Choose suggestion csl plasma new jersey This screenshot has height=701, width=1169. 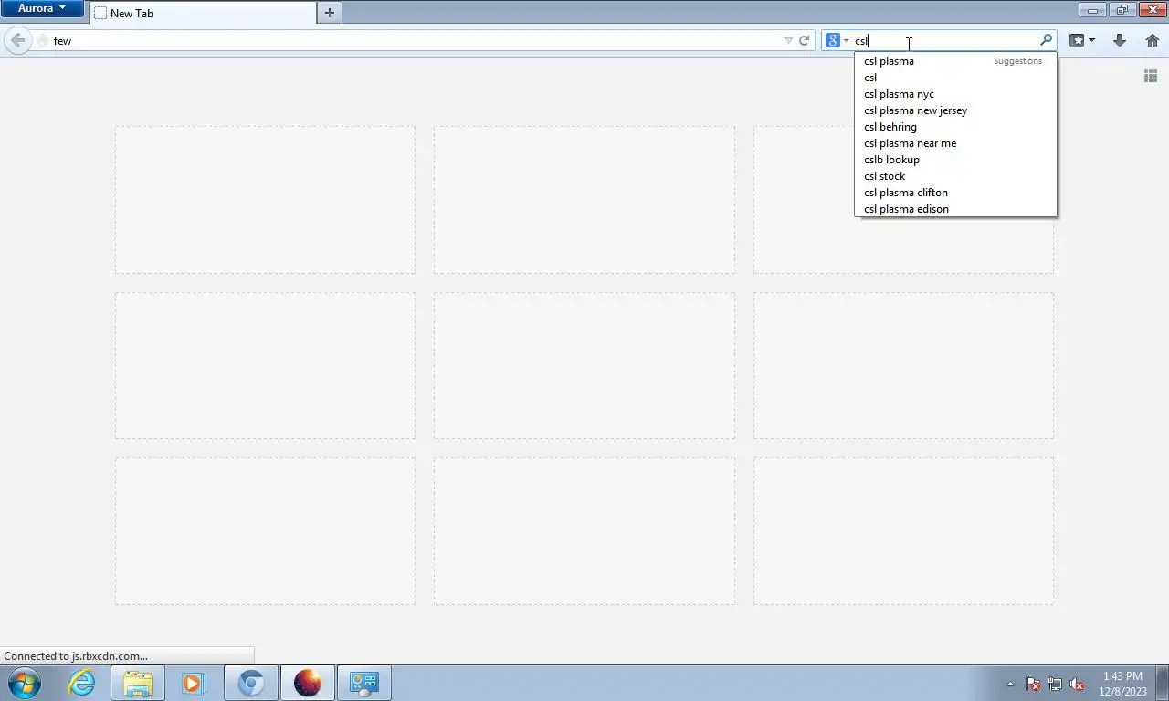coord(955,110)
